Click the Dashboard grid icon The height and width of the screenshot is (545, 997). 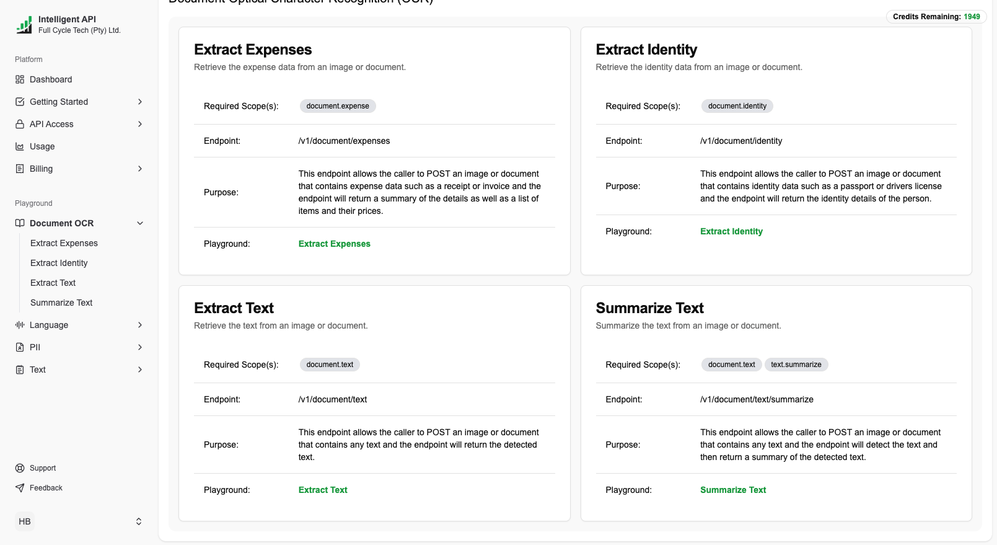(x=20, y=79)
